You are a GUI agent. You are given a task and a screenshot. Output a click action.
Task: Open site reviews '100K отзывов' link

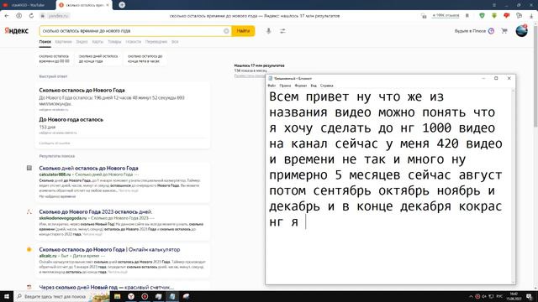(446, 16)
